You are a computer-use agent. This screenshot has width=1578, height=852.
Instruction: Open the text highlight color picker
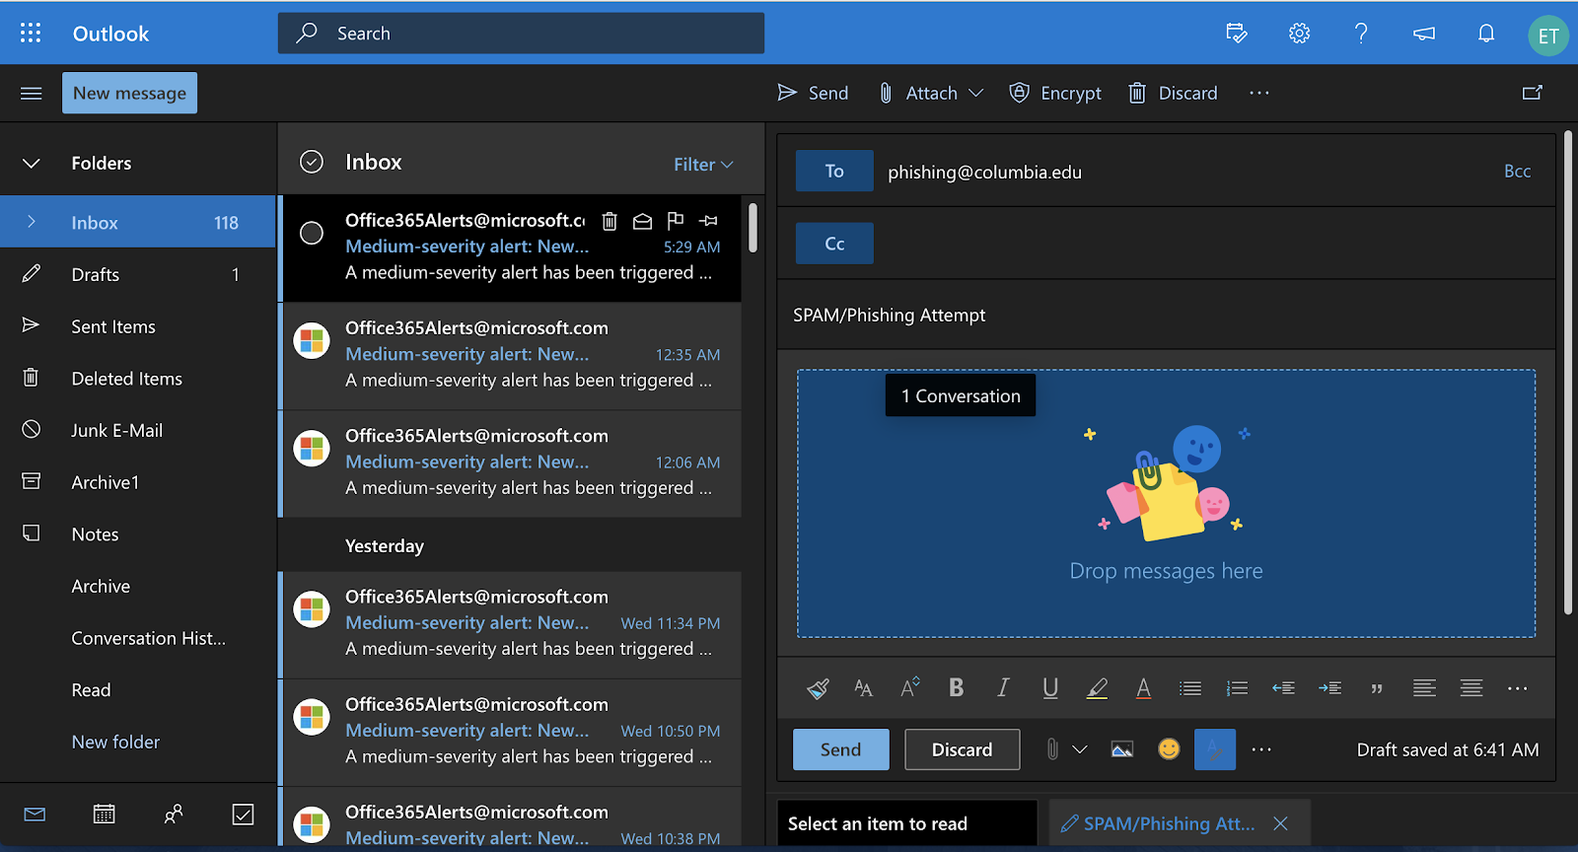pos(1097,688)
